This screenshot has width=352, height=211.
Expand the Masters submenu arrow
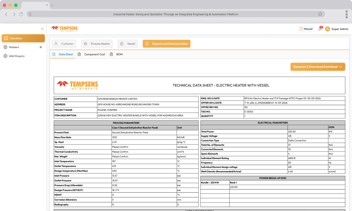tap(41, 47)
